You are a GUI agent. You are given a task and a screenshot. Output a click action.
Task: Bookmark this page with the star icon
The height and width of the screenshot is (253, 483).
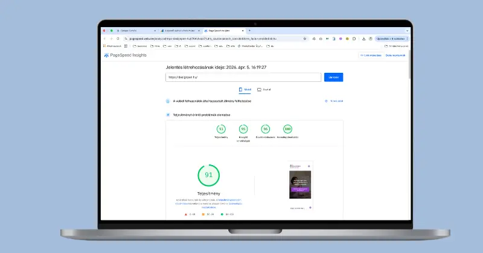click(x=305, y=39)
